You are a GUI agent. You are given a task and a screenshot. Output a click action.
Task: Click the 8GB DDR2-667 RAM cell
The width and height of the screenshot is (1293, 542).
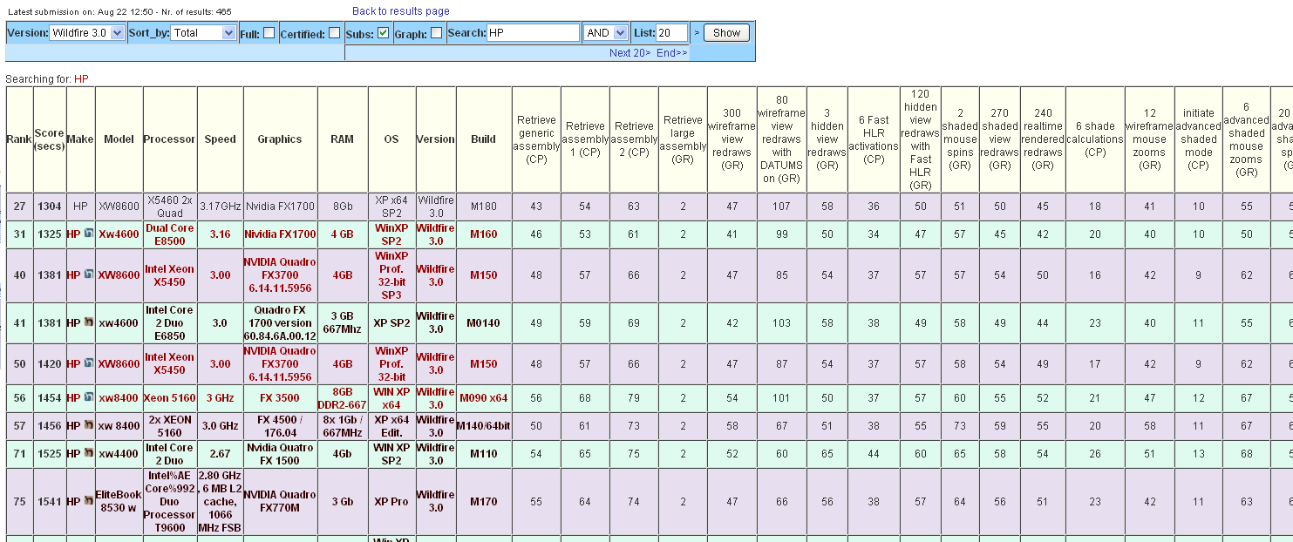(343, 398)
